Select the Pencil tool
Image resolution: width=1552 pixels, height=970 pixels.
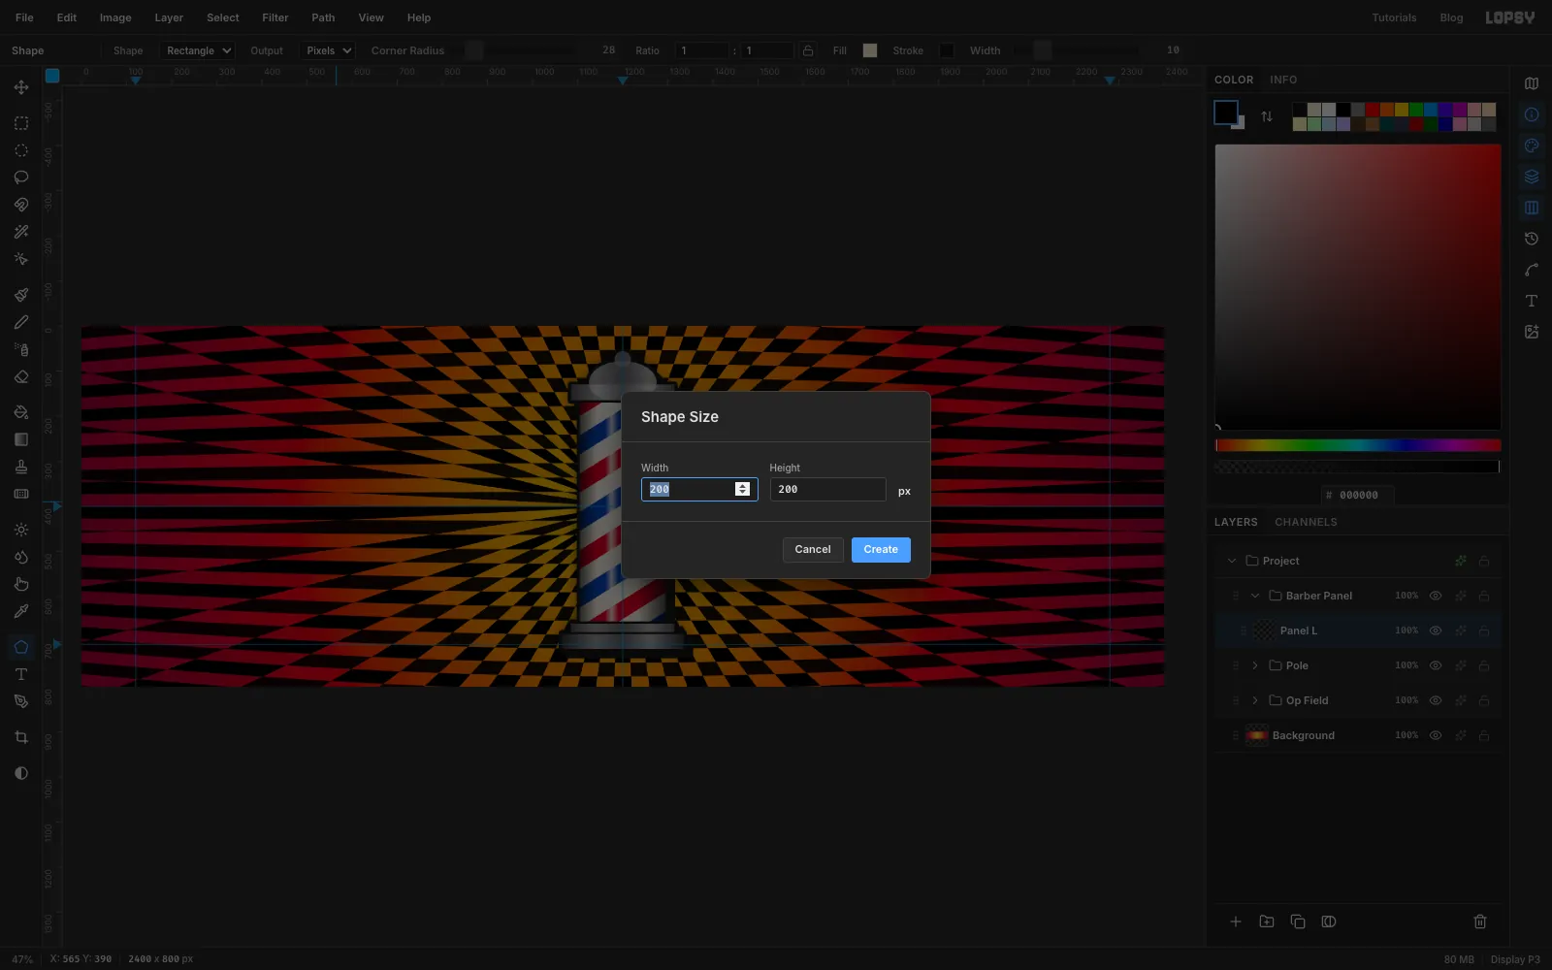click(20, 322)
